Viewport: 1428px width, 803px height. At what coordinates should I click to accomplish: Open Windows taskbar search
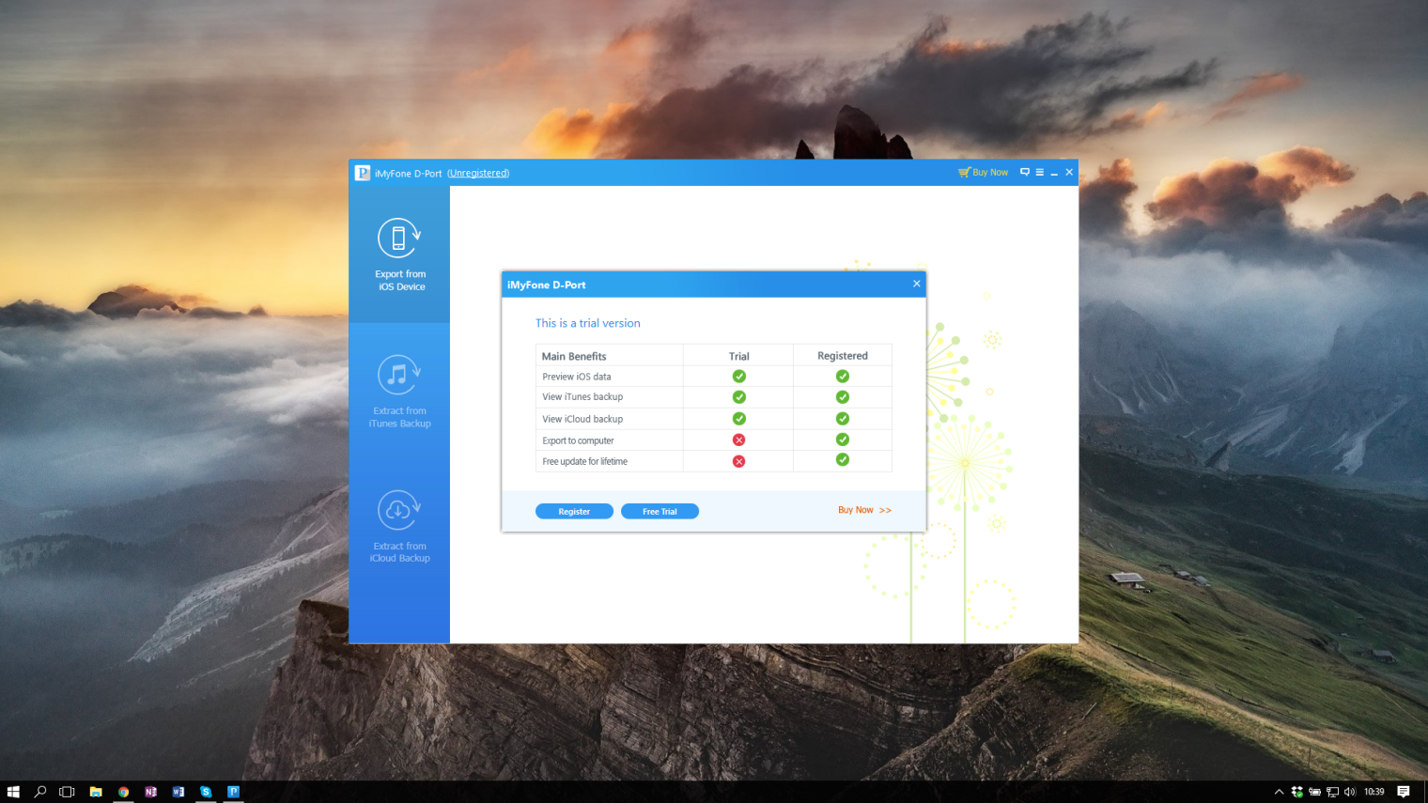point(40,792)
